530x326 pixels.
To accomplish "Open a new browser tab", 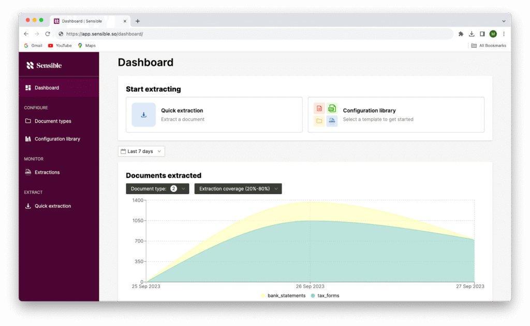I will [x=138, y=21].
